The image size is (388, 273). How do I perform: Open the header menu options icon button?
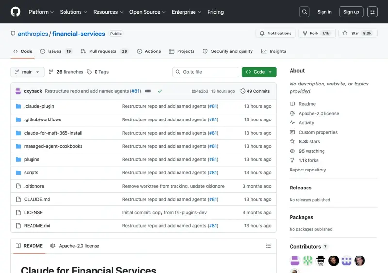(x=372, y=12)
